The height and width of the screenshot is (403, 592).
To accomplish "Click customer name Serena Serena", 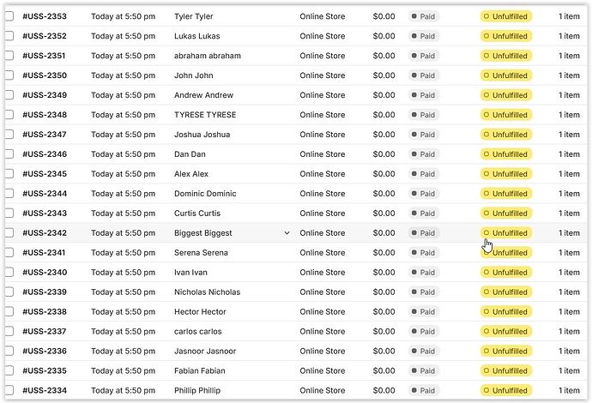I will 201,253.
